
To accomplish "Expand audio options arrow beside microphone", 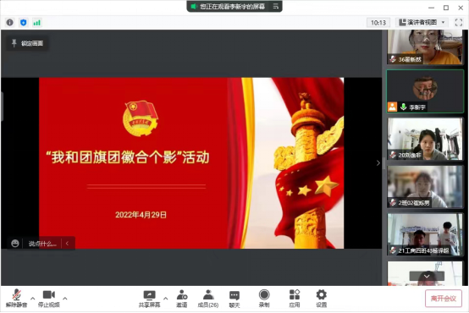I will tap(33, 299).
